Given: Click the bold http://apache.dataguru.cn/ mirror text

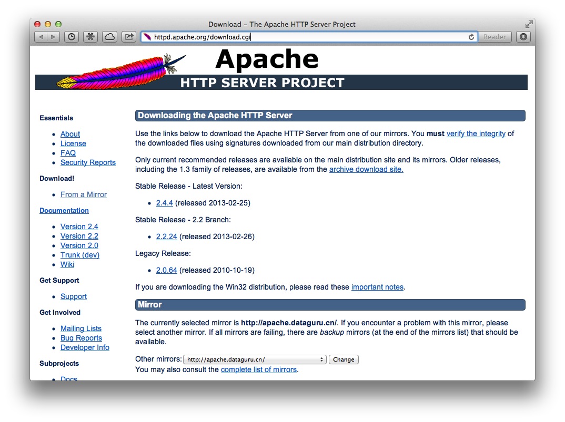Looking at the screenshot, I should [x=289, y=323].
